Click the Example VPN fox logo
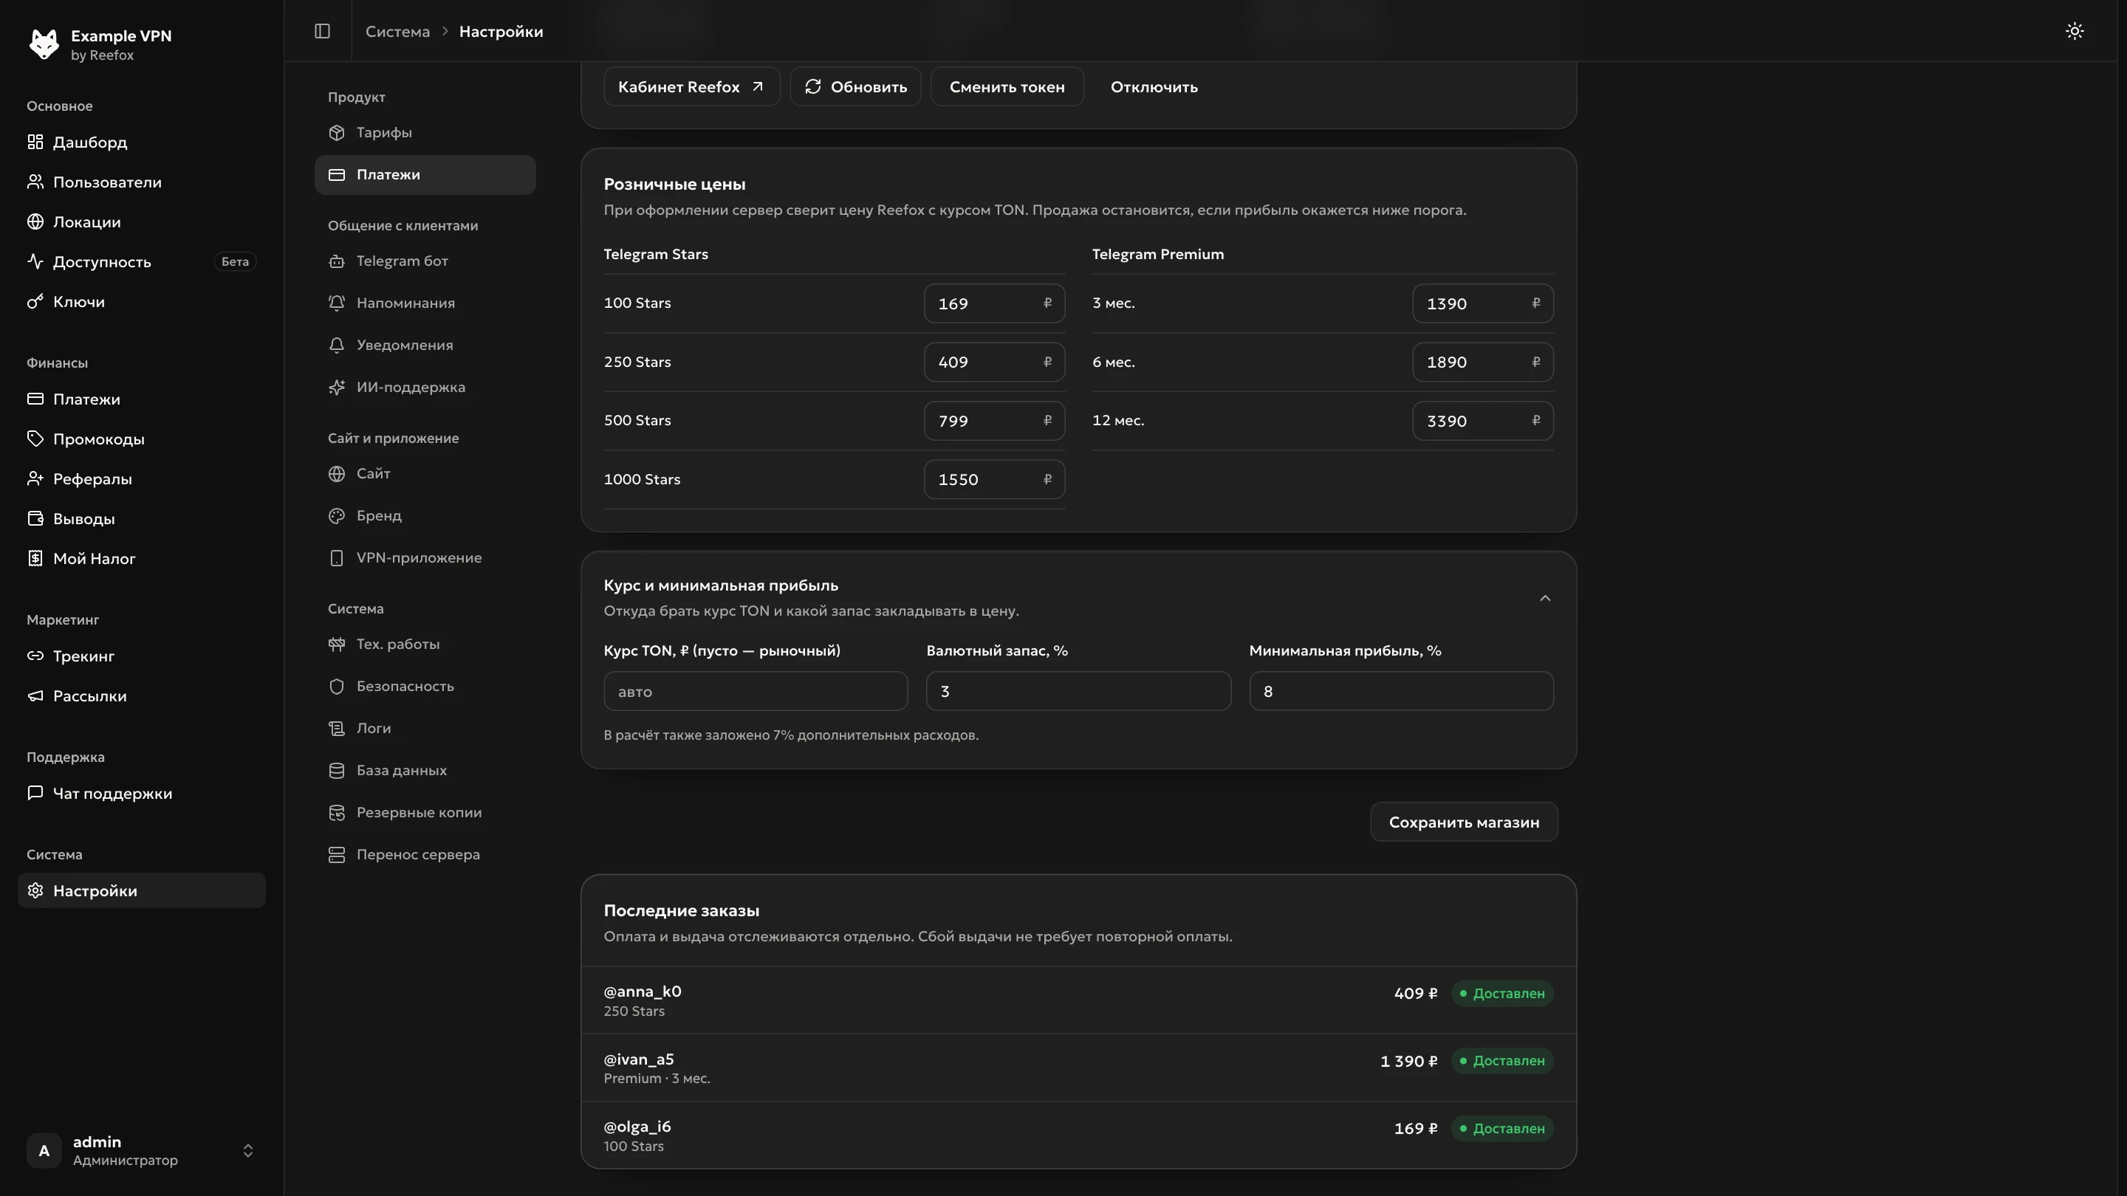 coord(44,44)
